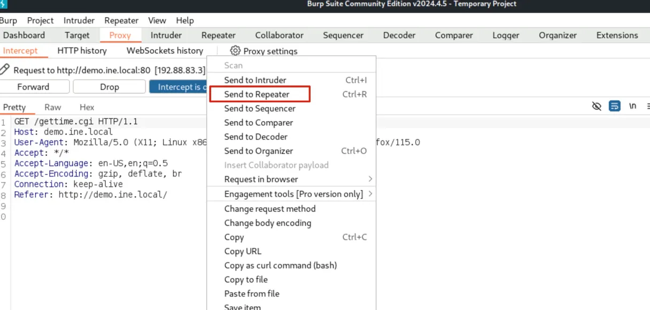Click the Connection: keep-alive header line

68,184
